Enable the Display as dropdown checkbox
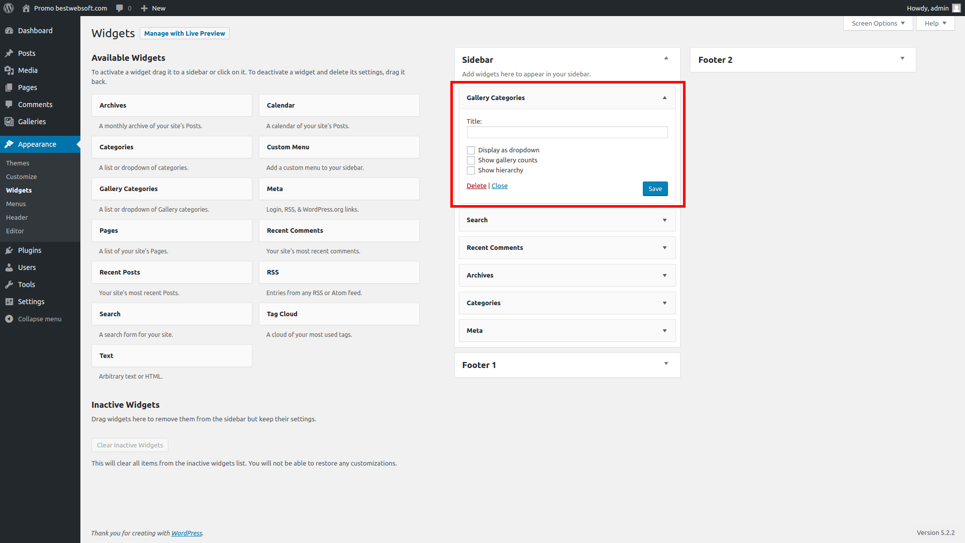 (471, 150)
